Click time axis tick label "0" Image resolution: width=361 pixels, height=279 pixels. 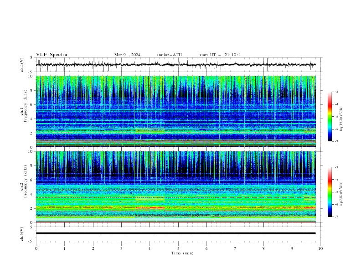click(36, 248)
